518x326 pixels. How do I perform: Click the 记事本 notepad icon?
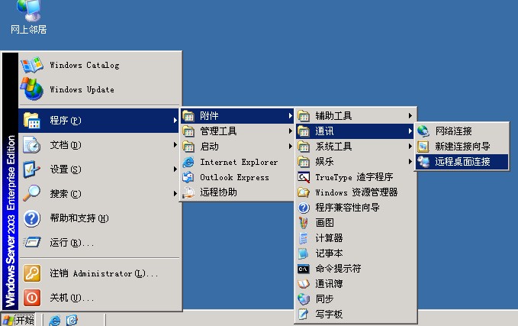(304, 253)
